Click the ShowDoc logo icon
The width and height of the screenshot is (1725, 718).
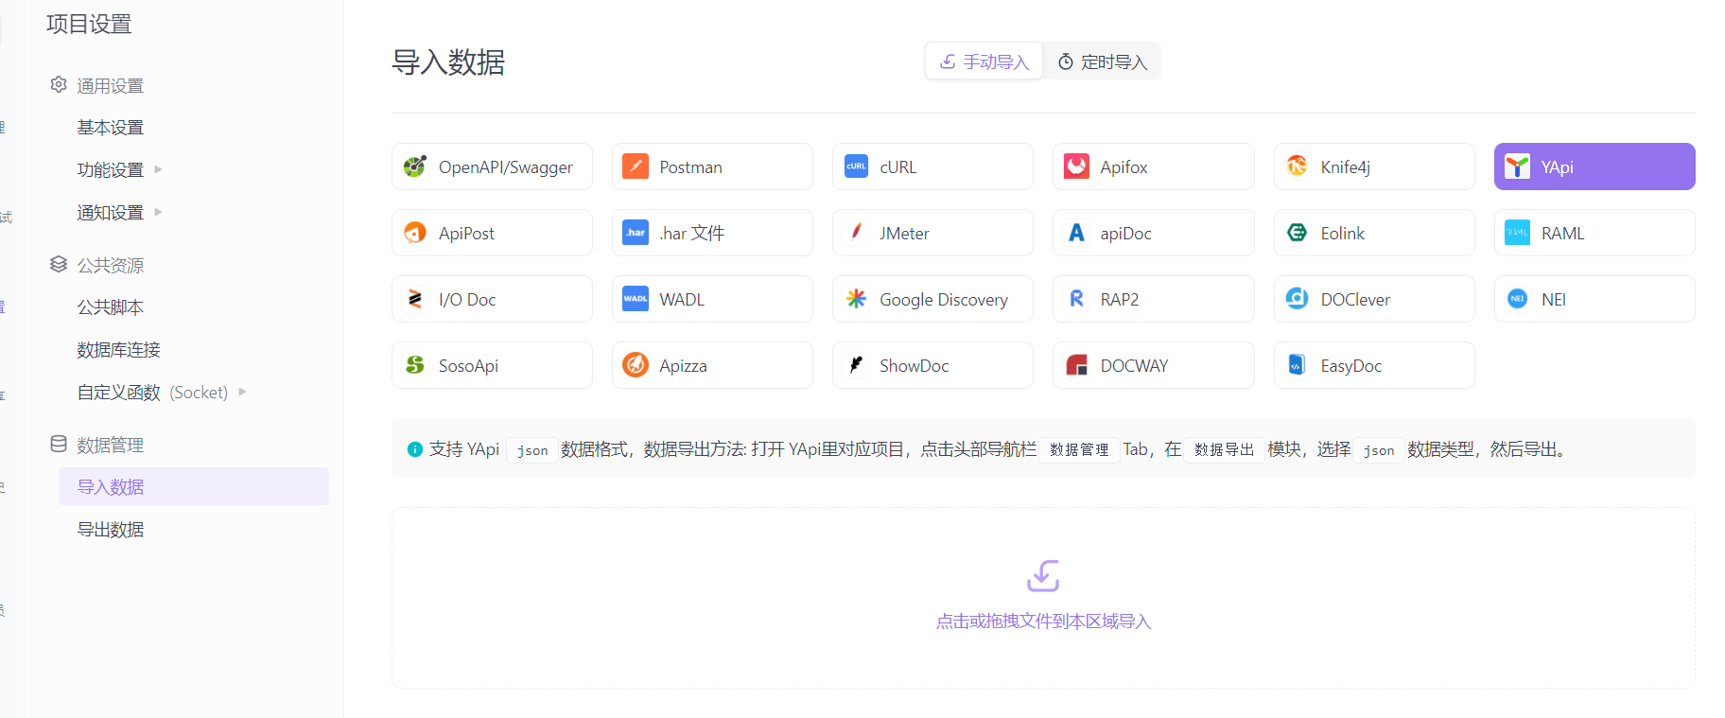(856, 365)
